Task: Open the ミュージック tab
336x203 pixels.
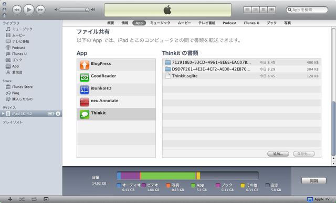Action: pos(160,23)
